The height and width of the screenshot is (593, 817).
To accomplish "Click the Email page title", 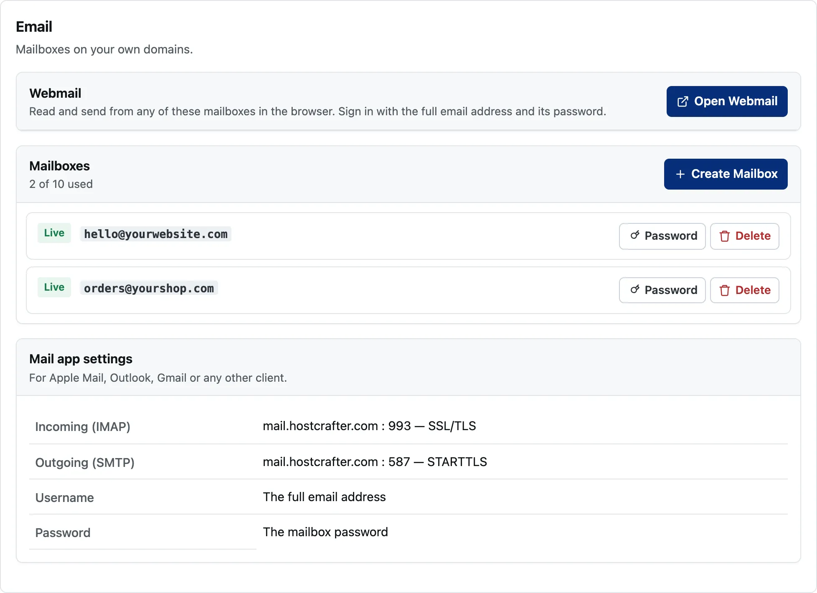I will pyautogui.click(x=34, y=27).
